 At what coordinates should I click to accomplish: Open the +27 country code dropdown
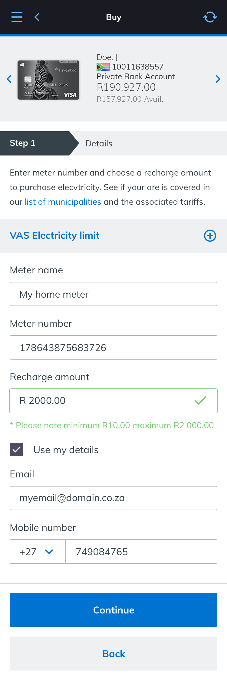pyautogui.click(x=38, y=552)
